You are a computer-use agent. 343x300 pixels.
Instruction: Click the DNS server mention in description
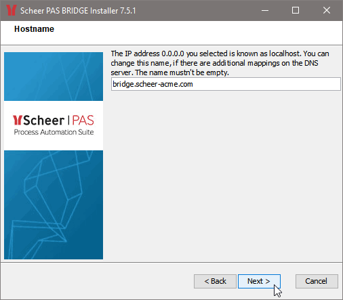tap(312, 63)
